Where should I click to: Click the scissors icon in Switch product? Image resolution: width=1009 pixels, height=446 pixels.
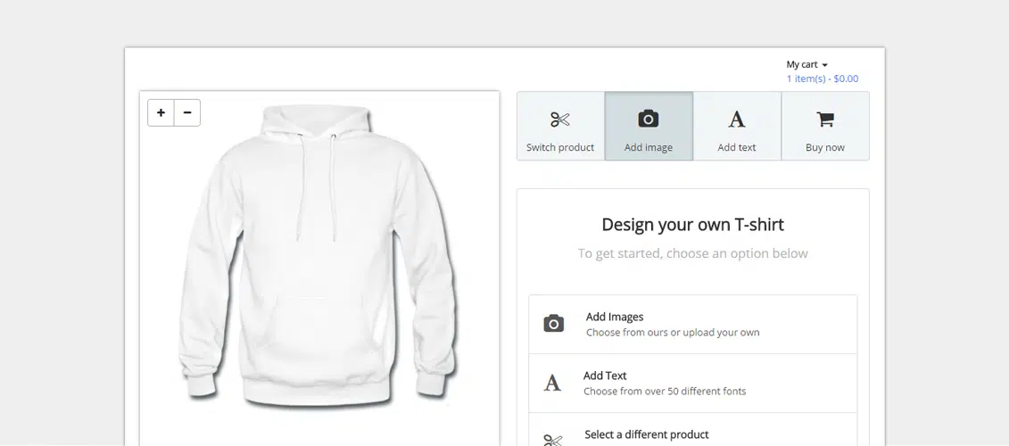pyautogui.click(x=560, y=120)
